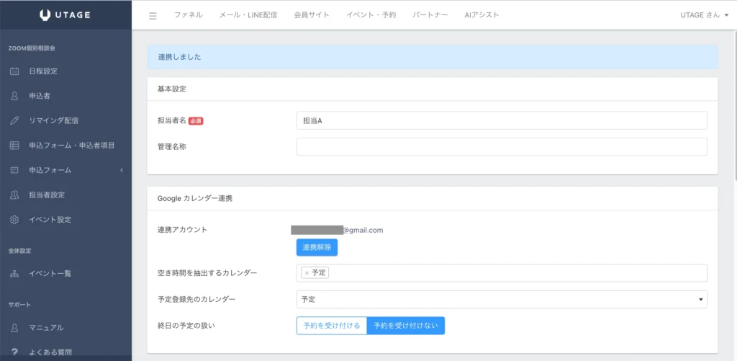Click the calendar icon beside 日程設定
This screenshot has height=361, width=737.
pyautogui.click(x=14, y=71)
